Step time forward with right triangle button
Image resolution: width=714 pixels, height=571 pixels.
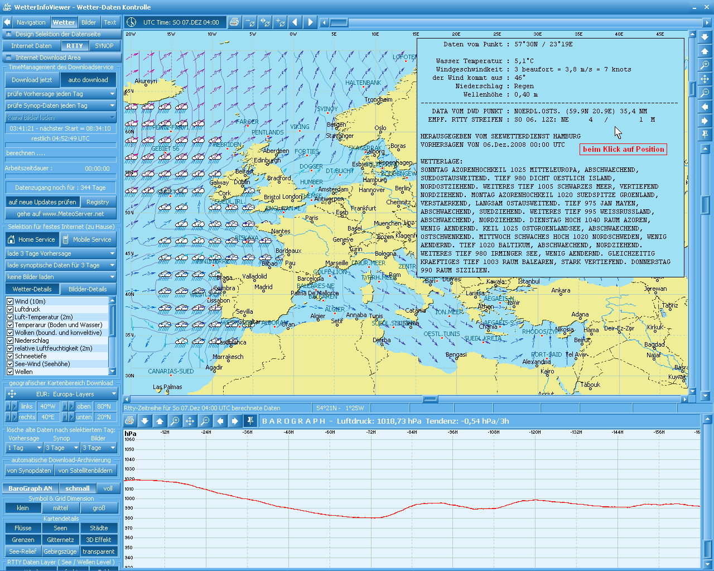(x=311, y=22)
